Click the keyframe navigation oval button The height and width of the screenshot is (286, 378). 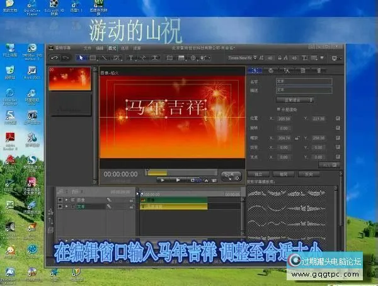point(231,176)
